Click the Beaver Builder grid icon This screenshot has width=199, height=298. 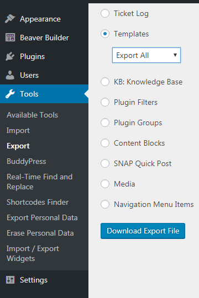[10, 38]
